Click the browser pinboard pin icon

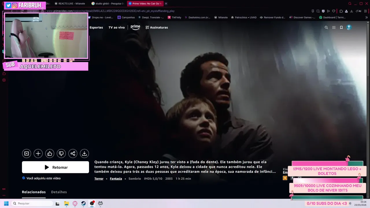click(313, 11)
